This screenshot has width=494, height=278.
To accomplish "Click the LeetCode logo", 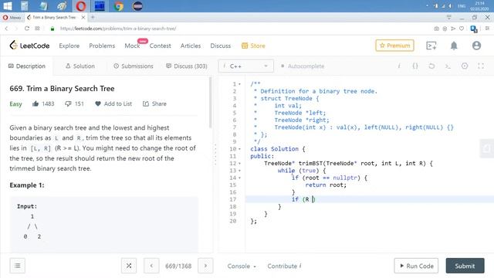I will [x=29, y=46].
